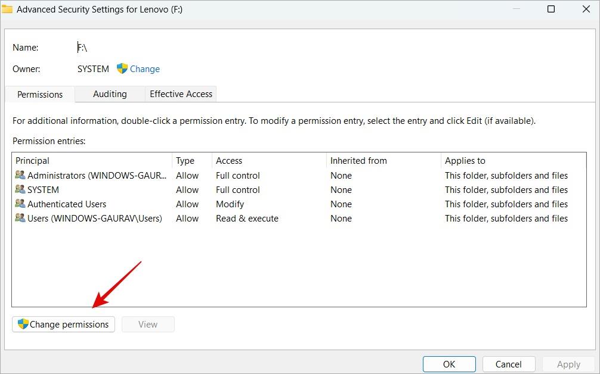Click the Modify access value
The width and height of the screenshot is (600, 374).
230,204
